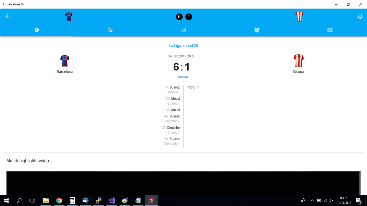
Task: Click the Girona jersey in the header bar
Action: point(299,17)
